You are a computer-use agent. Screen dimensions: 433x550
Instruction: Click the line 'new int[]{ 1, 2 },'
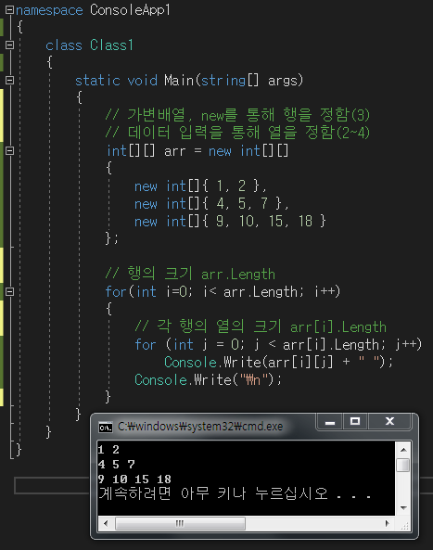[x=200, y=185]
